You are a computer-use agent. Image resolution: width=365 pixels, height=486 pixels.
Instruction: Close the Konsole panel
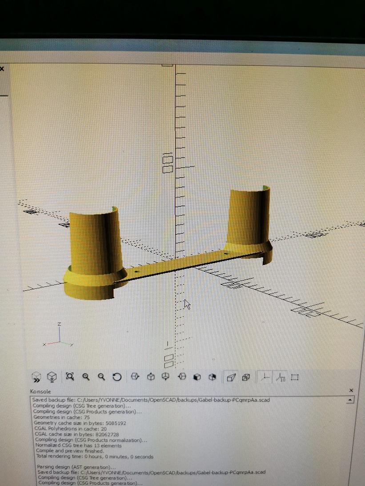tap(351, 391)
